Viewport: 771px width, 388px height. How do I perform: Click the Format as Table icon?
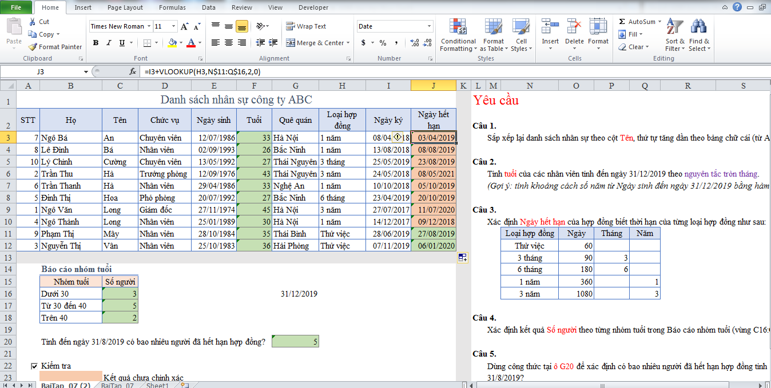(493, 35)
